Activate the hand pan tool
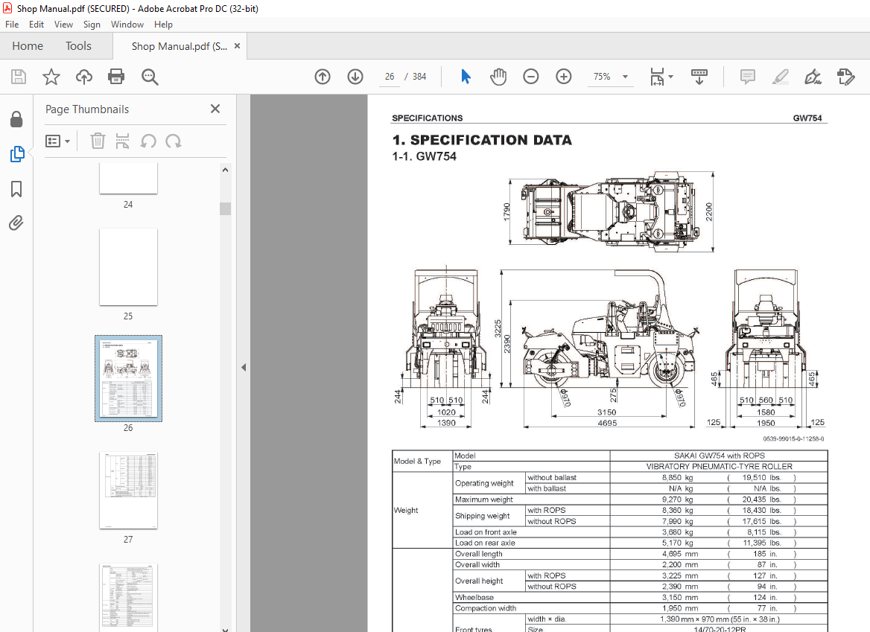Image resolution: width=870 pixels, height=632 pixels. [498, 77]
